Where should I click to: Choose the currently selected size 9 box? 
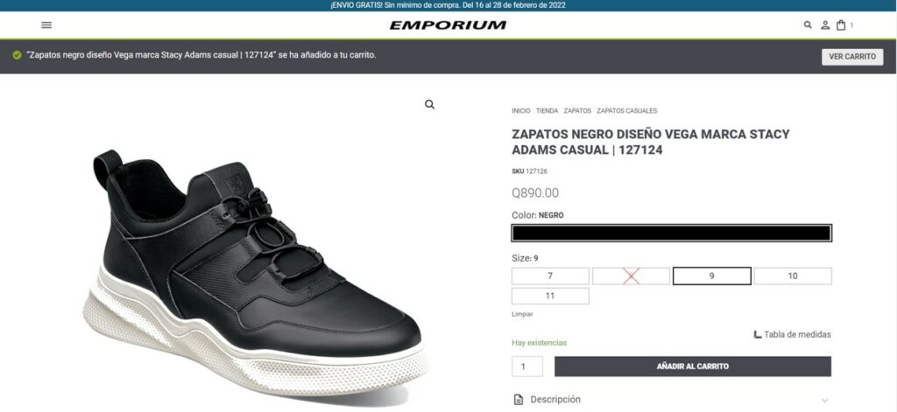[x=711, y=276]
